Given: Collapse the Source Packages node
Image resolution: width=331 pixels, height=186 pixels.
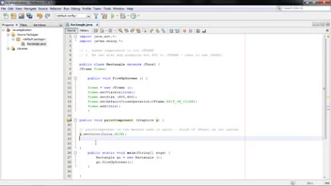Looking at the screenshot, I should tap(8, 35).
